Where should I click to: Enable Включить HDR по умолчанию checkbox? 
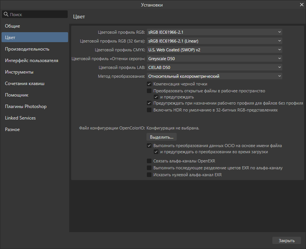coord(149,110)
